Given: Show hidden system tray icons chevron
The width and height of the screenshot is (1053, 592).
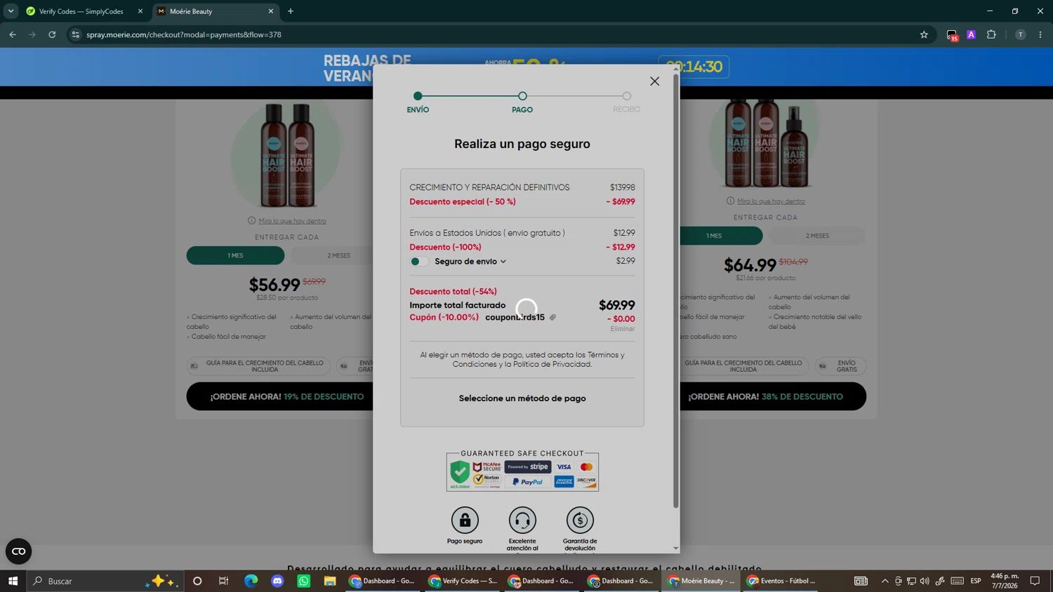Looking at the screenshot, I should [x=885, y=581].
